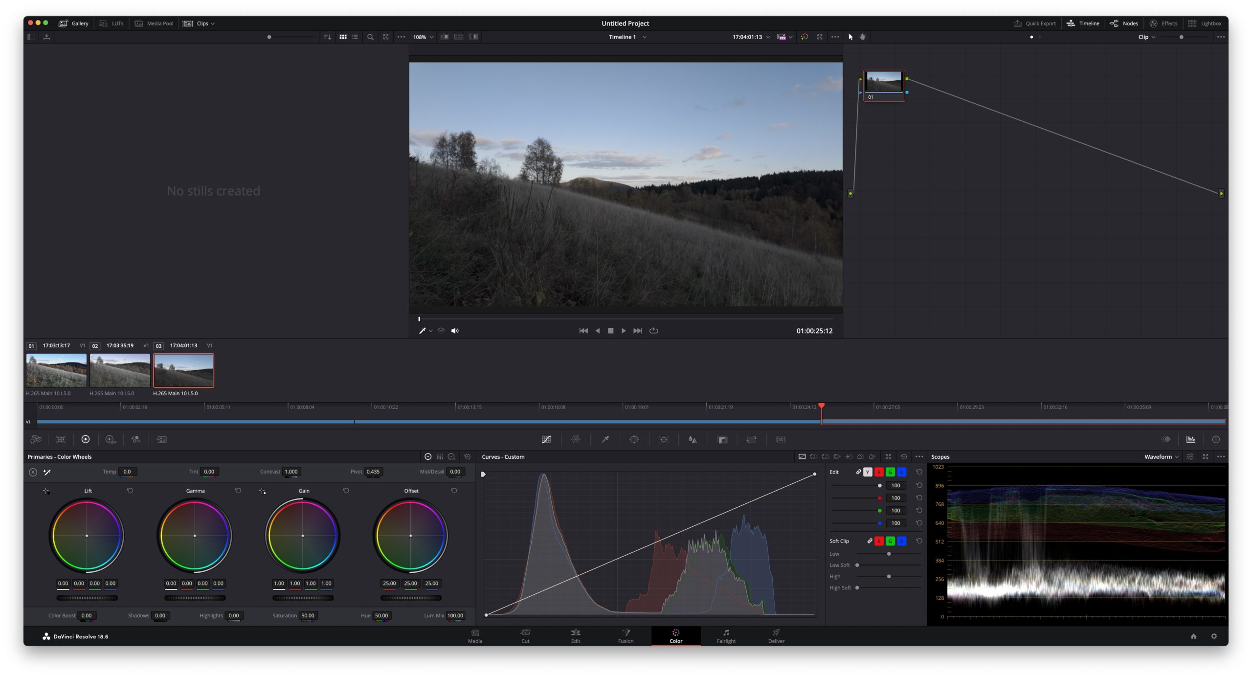The width and height of the screenshot is (1252, 677).
Task: Open the Waveform scope type dropdown
Action: coord(1161,456)
